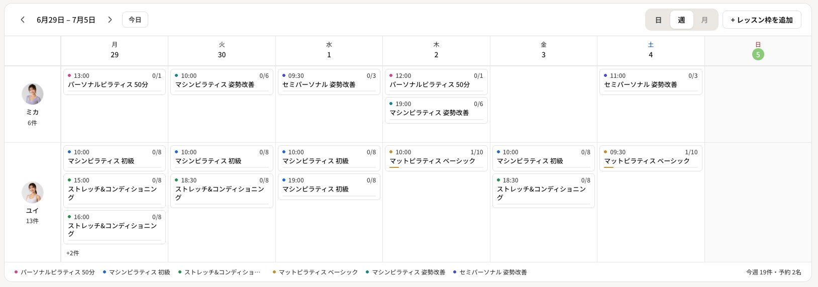Select the 金 3 column header
The height and width of the screenshot is (287, 818).
tap(543, 50)
